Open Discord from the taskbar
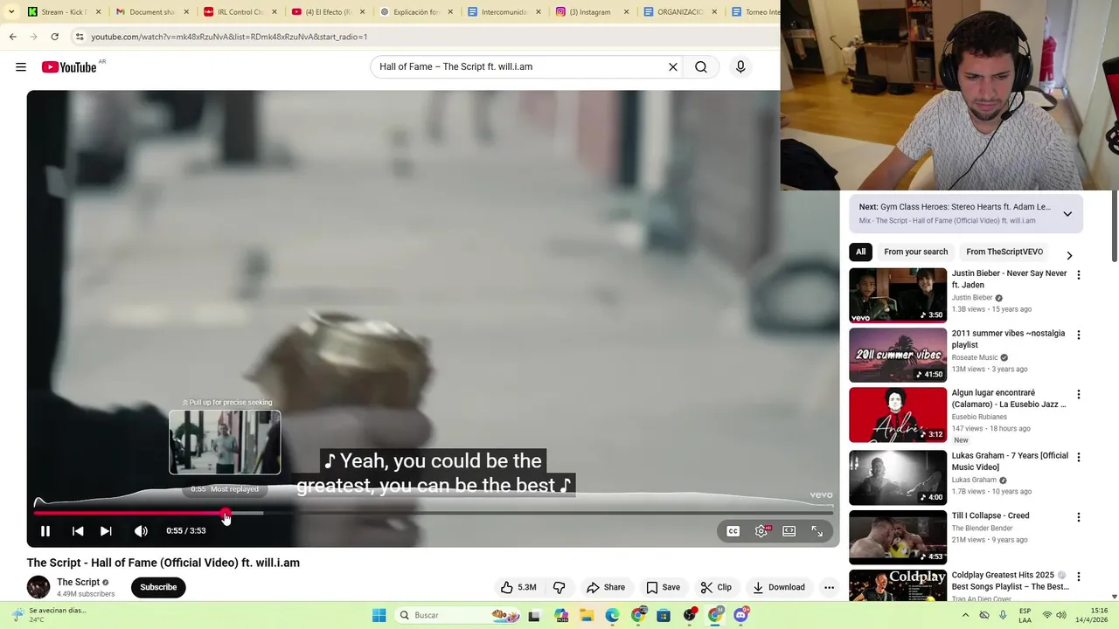The height and width of the screenshot is (629, 1119). click(741, 615)
